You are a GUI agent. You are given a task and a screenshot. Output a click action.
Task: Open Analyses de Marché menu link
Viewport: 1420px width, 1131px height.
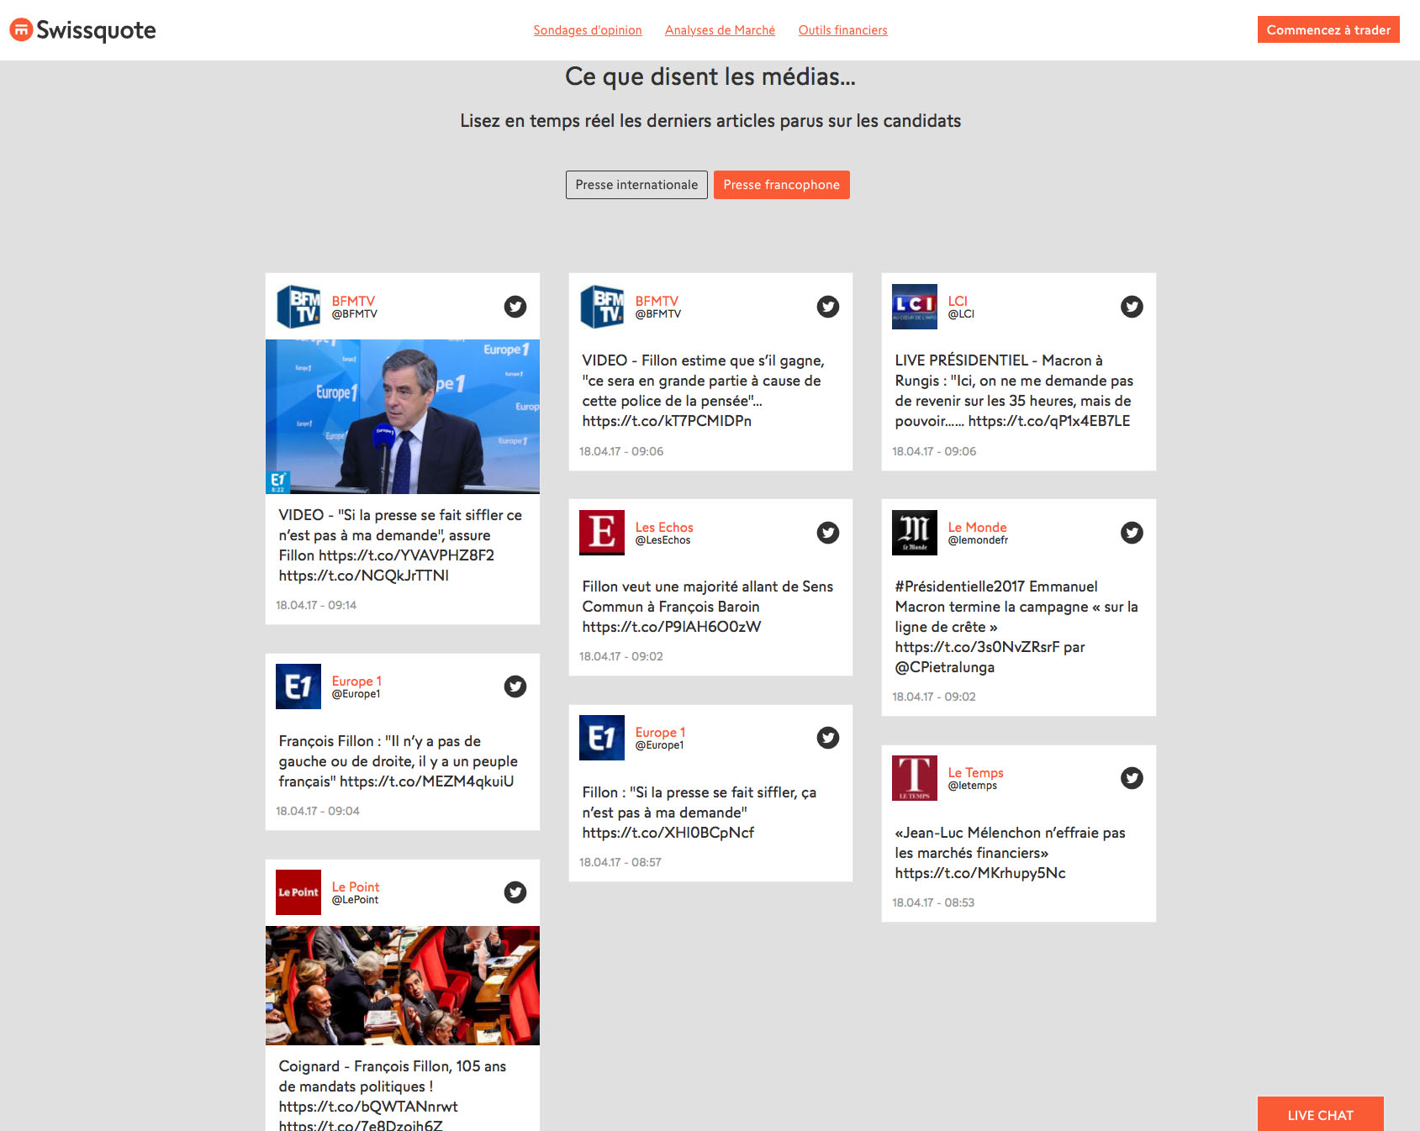[720, 30]
